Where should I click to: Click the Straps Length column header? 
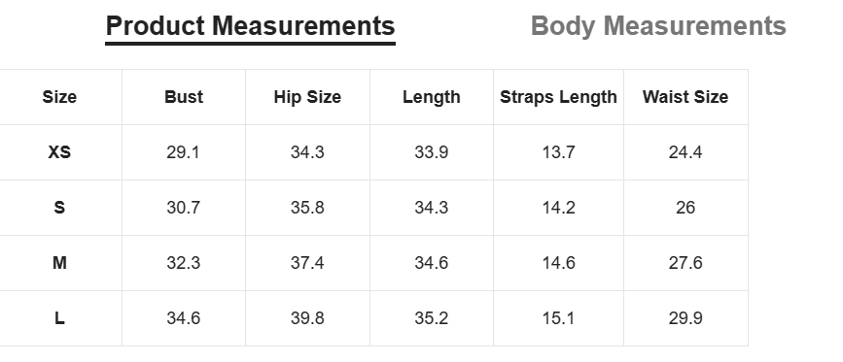click(558, 97)
